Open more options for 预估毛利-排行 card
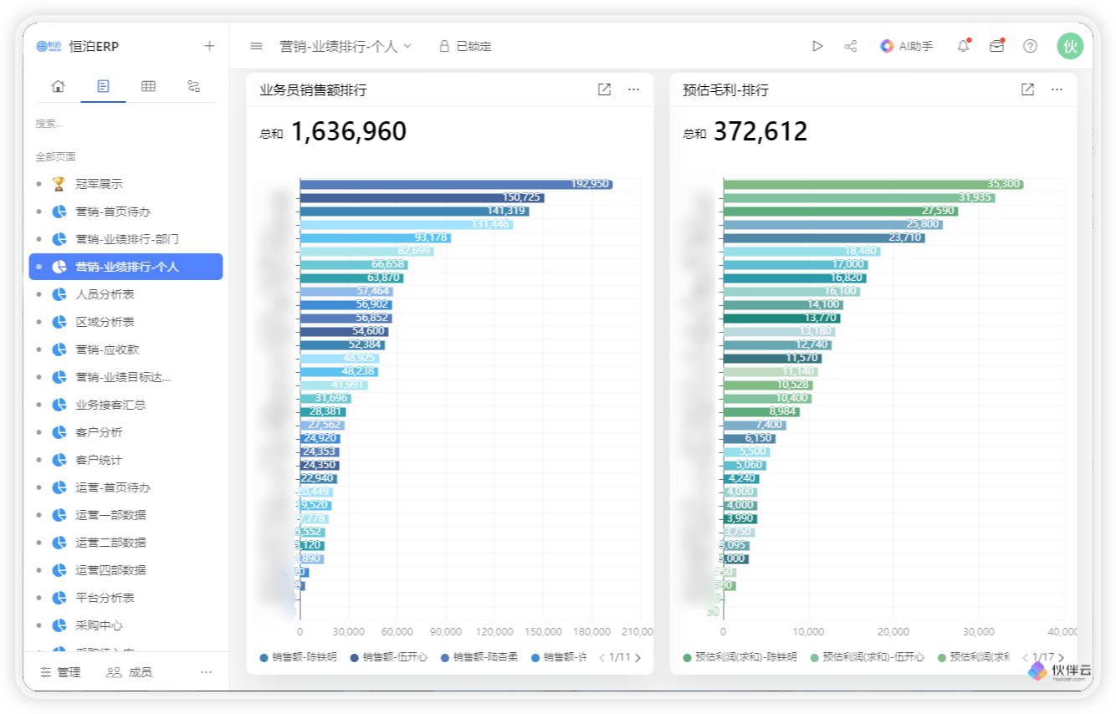Viewport: 1116px width, 714px height. click(1057, 89)
